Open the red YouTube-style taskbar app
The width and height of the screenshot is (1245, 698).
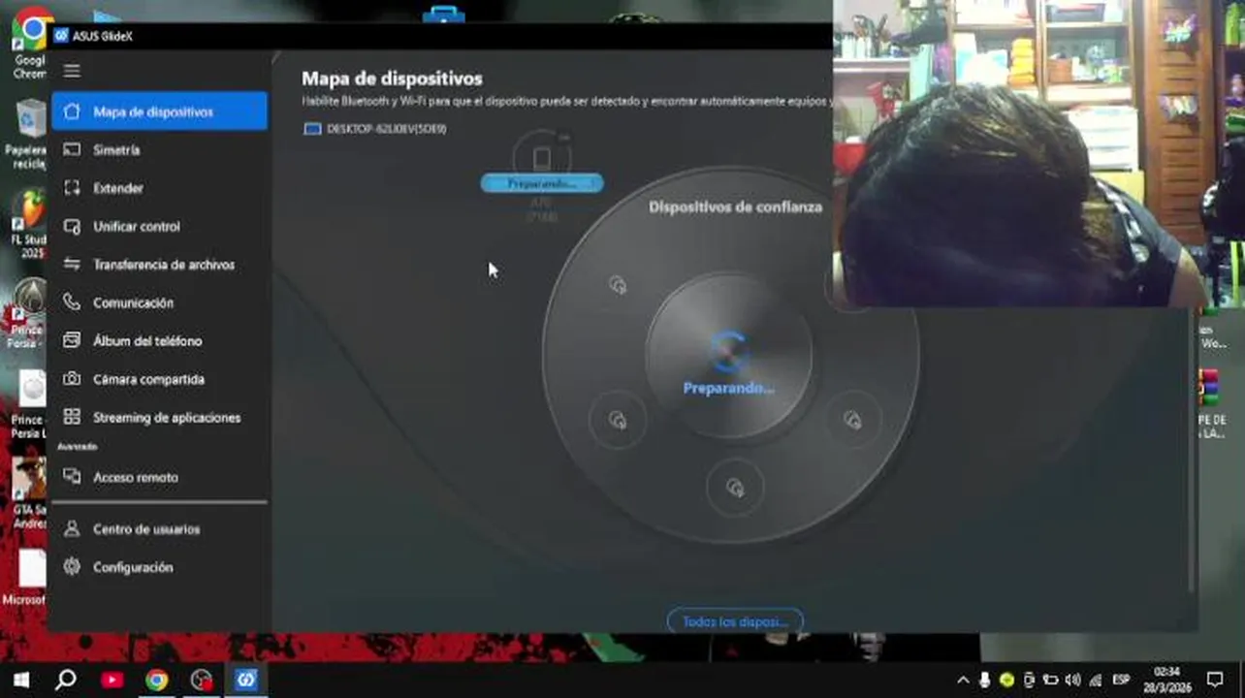tap(112, 680)
